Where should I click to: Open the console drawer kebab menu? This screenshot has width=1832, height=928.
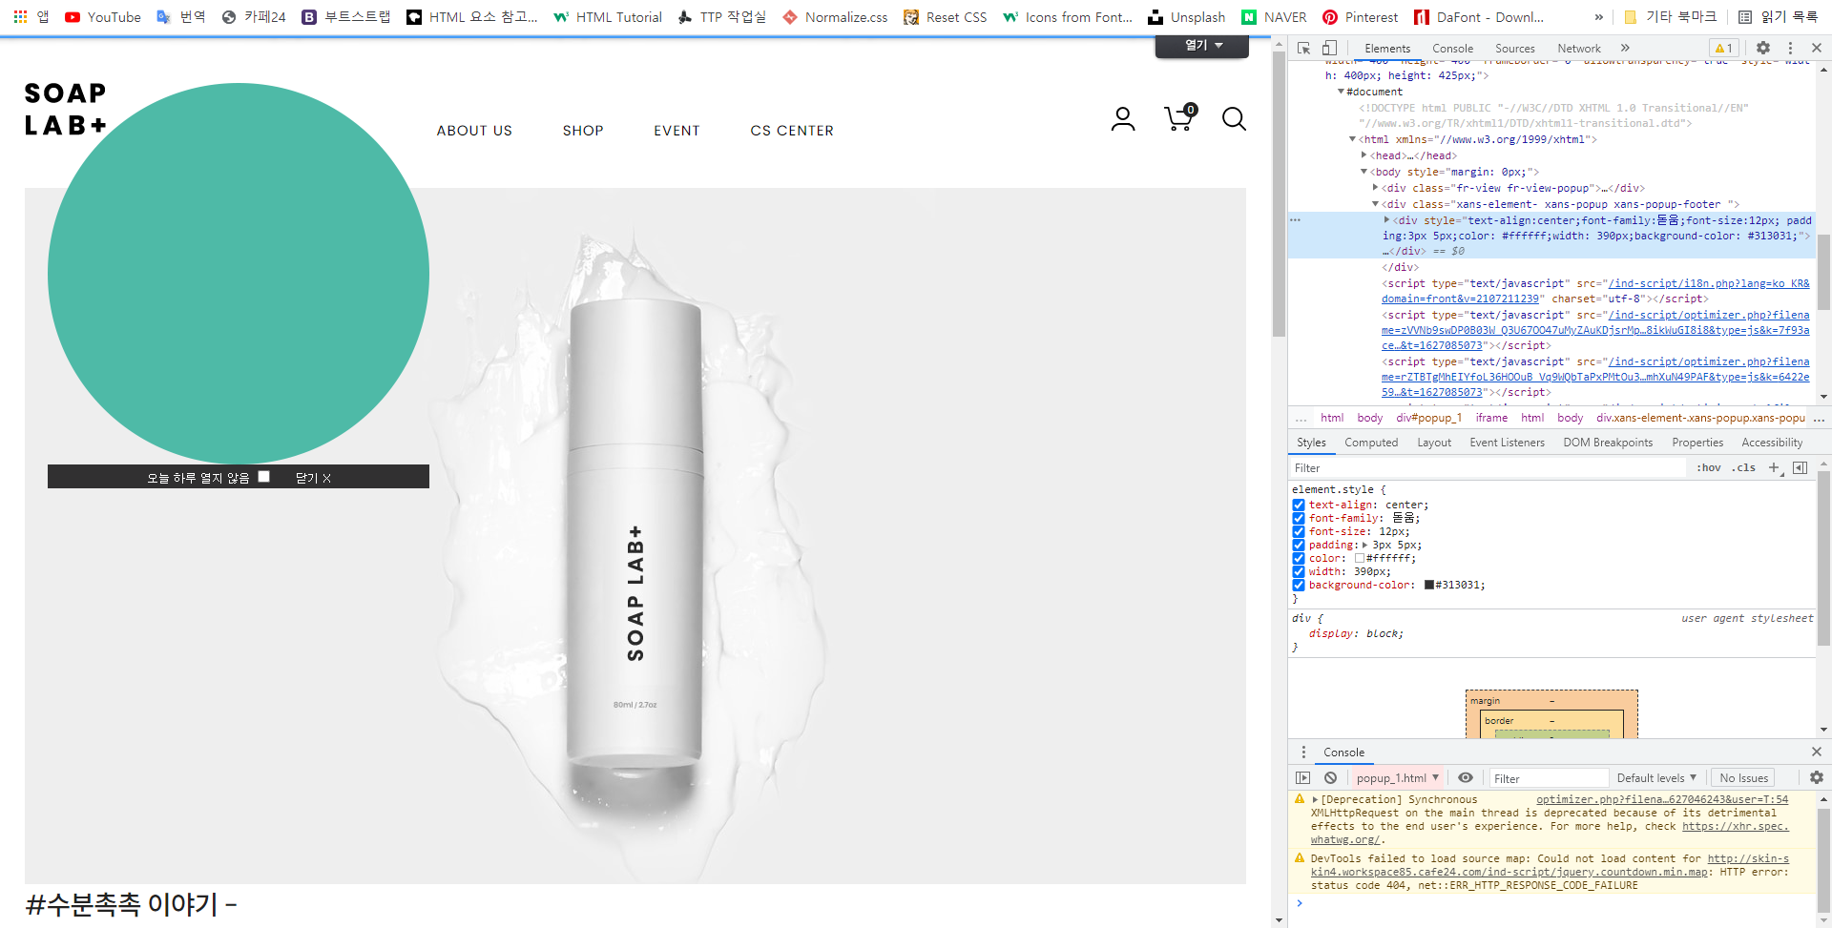[x=1303, y=753]
